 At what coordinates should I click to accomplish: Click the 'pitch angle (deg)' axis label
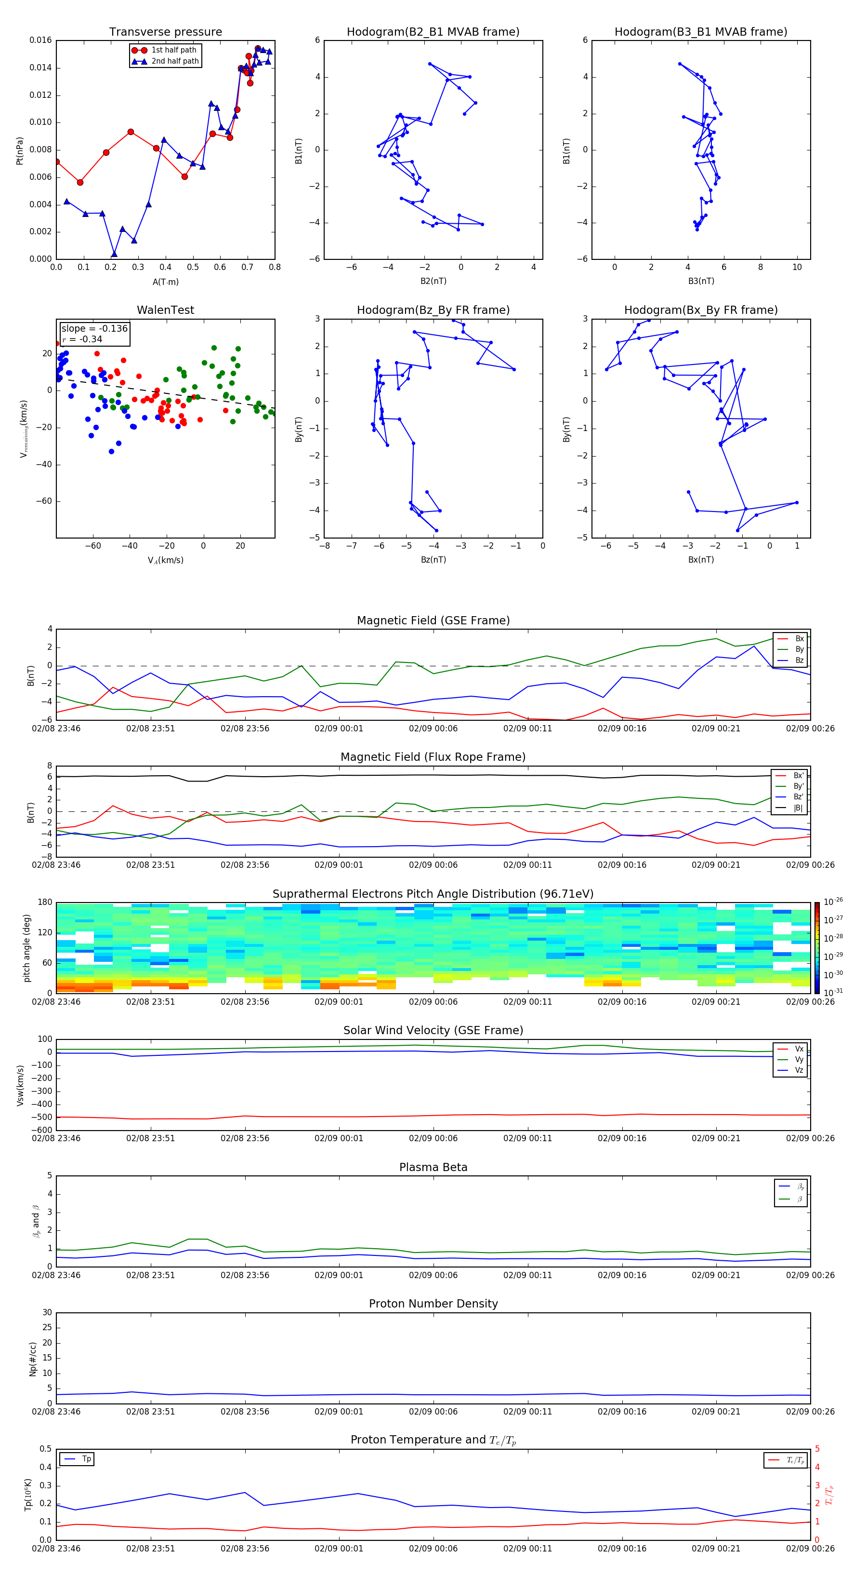point(26,948)
